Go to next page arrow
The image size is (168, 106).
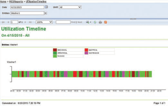point(25,22)
